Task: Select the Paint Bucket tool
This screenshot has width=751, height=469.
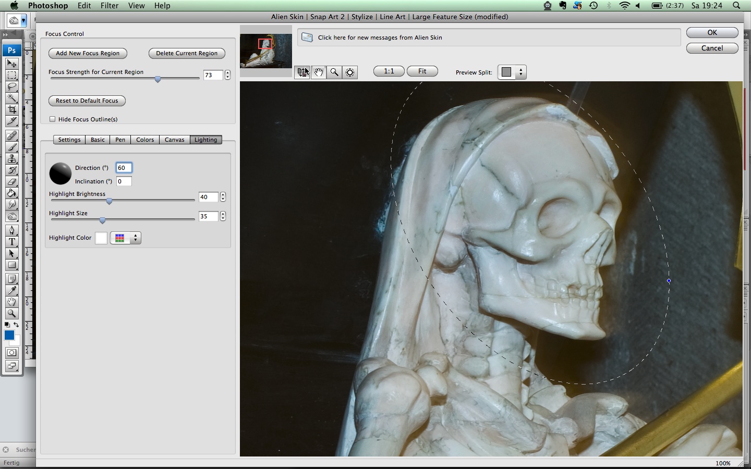Action: point(11,193)
